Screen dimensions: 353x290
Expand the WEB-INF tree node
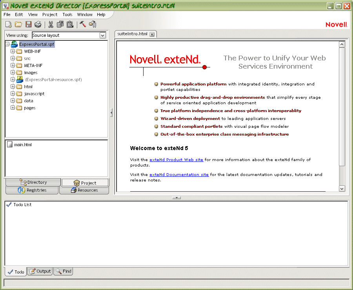[x=13, y=51]
